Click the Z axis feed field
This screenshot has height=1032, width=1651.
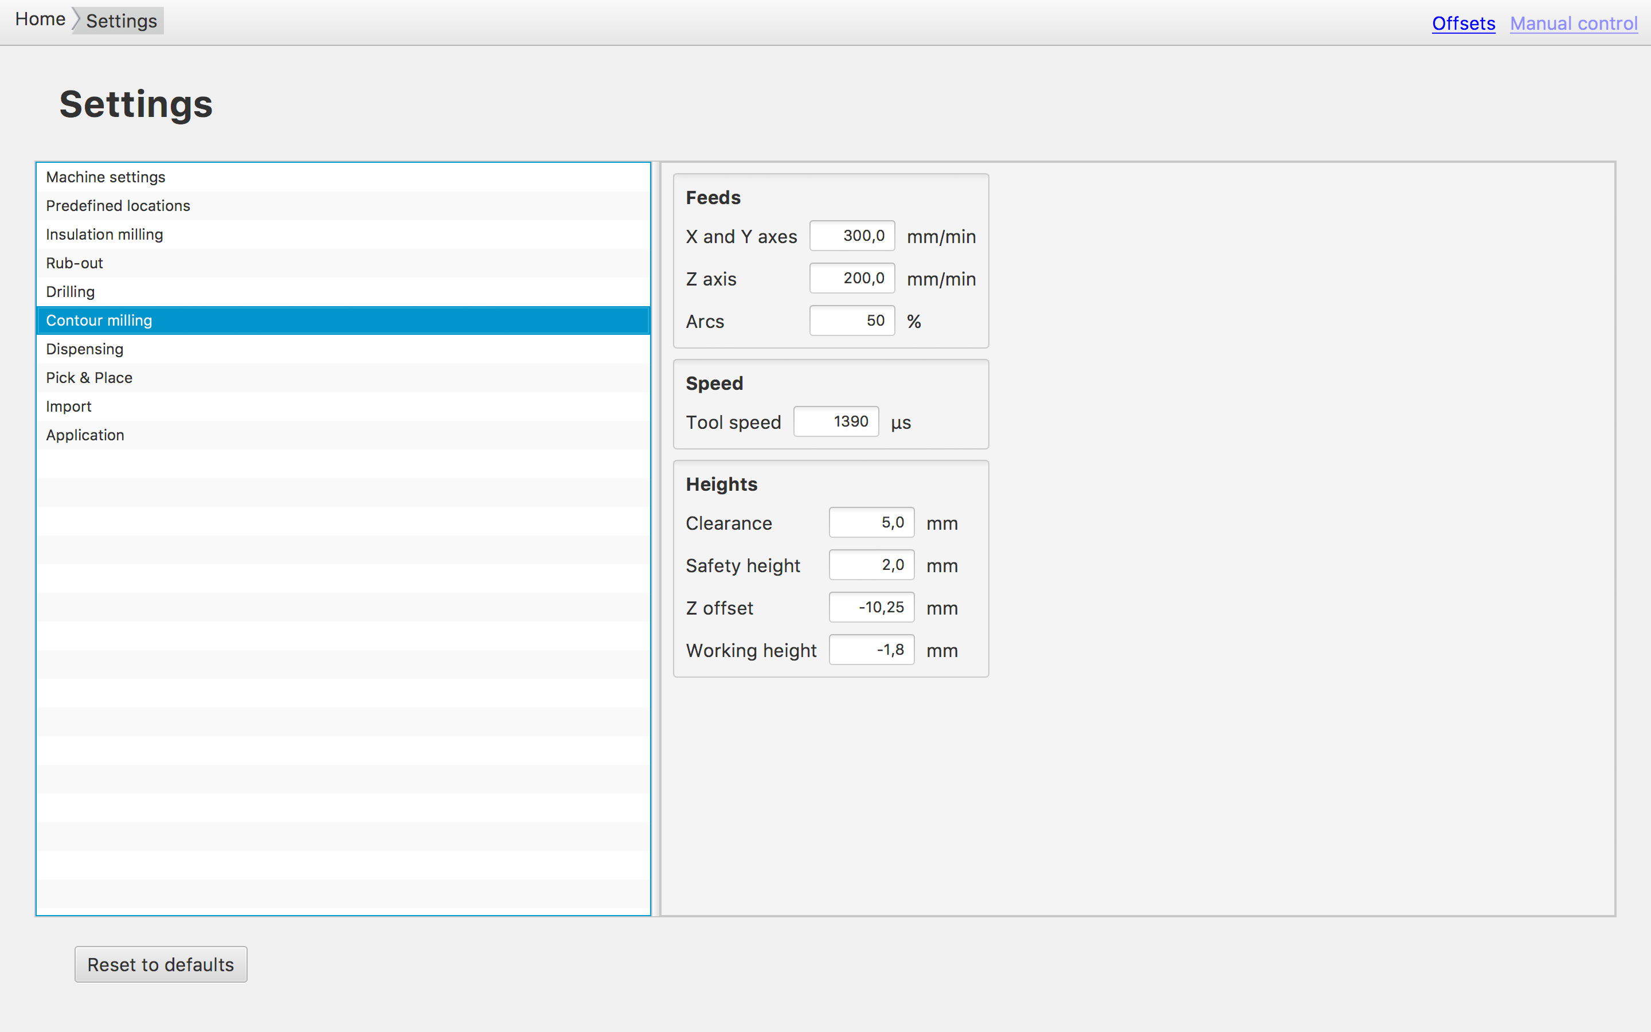851,279
